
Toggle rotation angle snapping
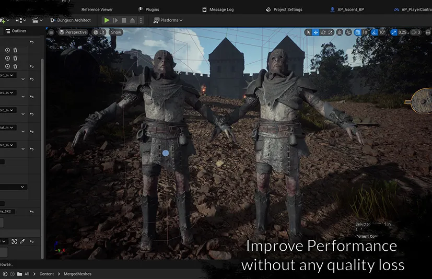coord(374,32)
